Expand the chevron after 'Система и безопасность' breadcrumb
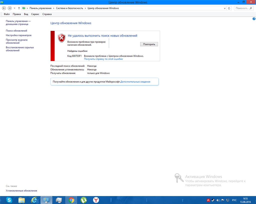Image resolution: width=256 pixels, height=204 pixels. point(85,8)
